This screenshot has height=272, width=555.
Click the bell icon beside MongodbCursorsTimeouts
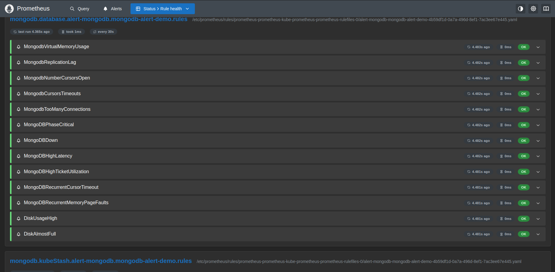click(x=18, y=94)
